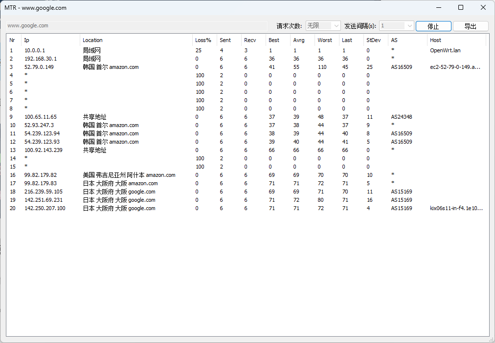Click the Location column header

(93, 40)
